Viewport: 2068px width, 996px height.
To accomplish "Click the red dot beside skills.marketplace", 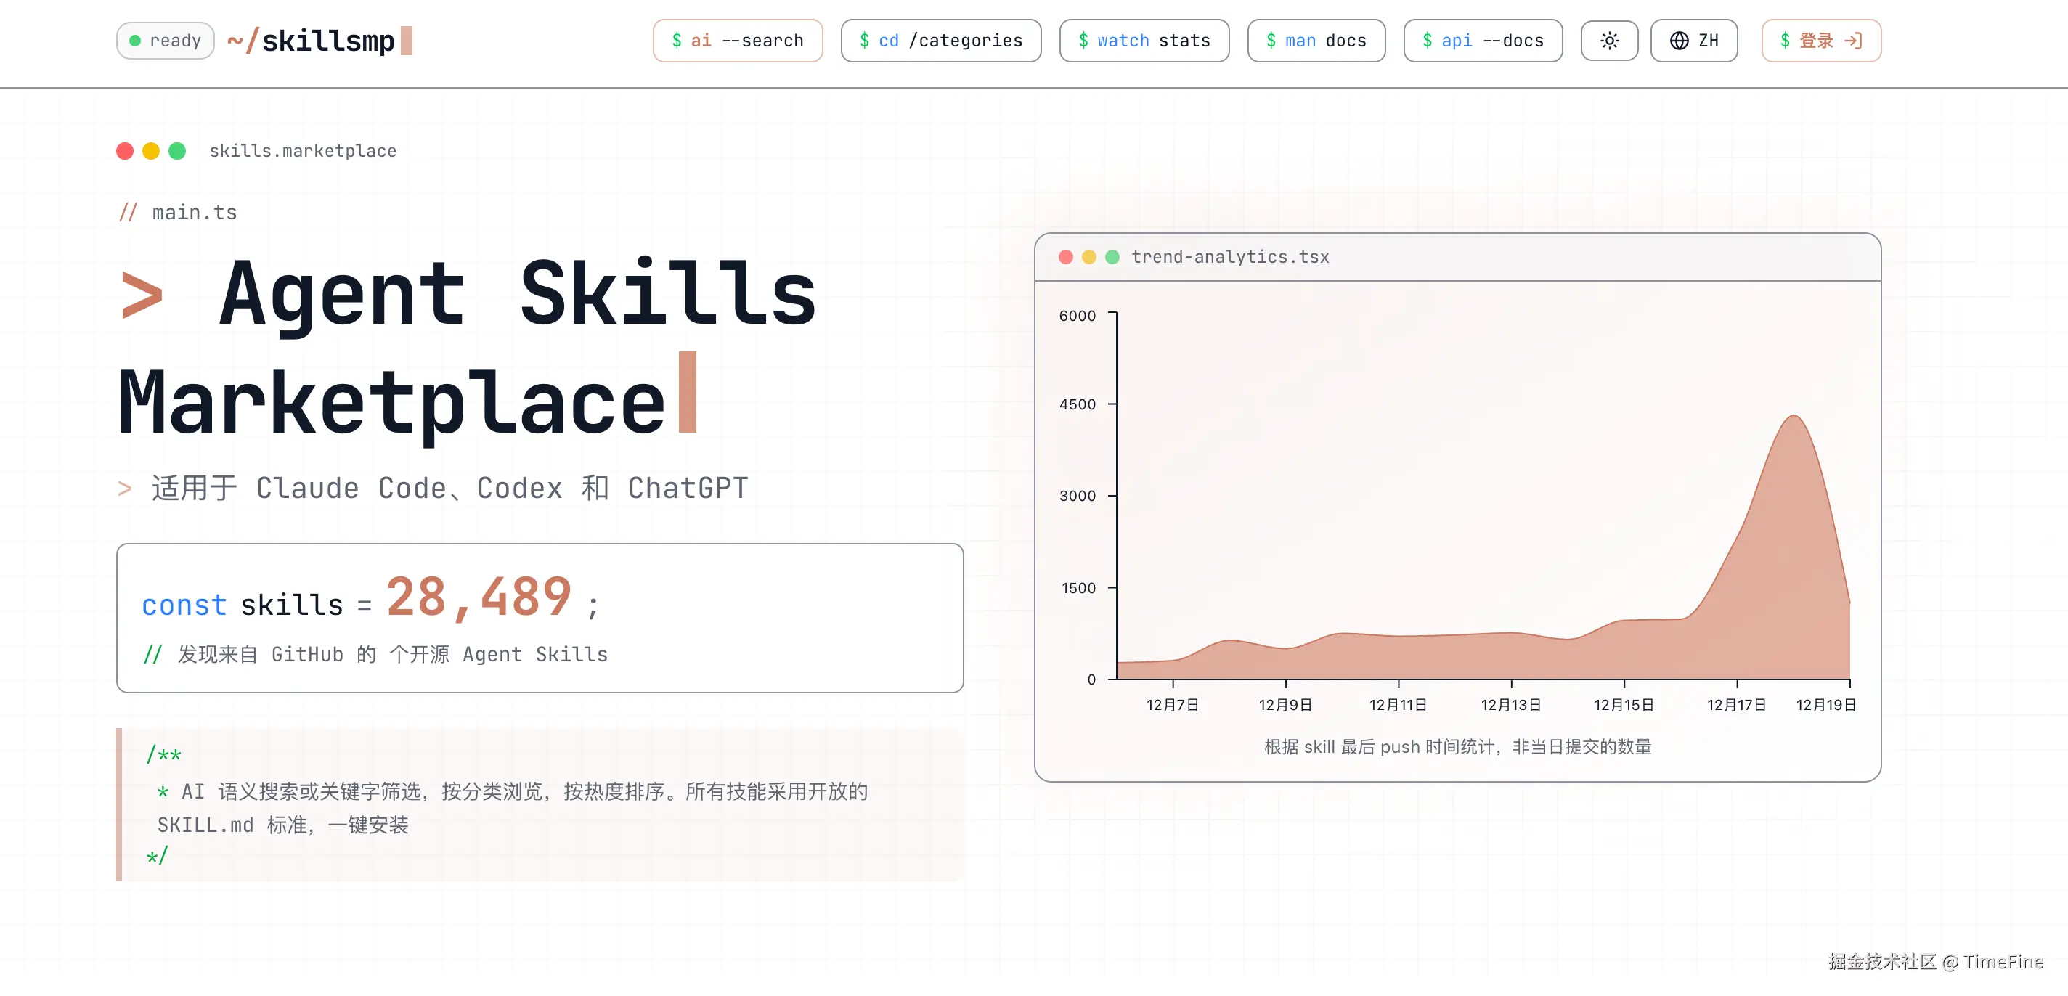I will (x=124, y=151).
